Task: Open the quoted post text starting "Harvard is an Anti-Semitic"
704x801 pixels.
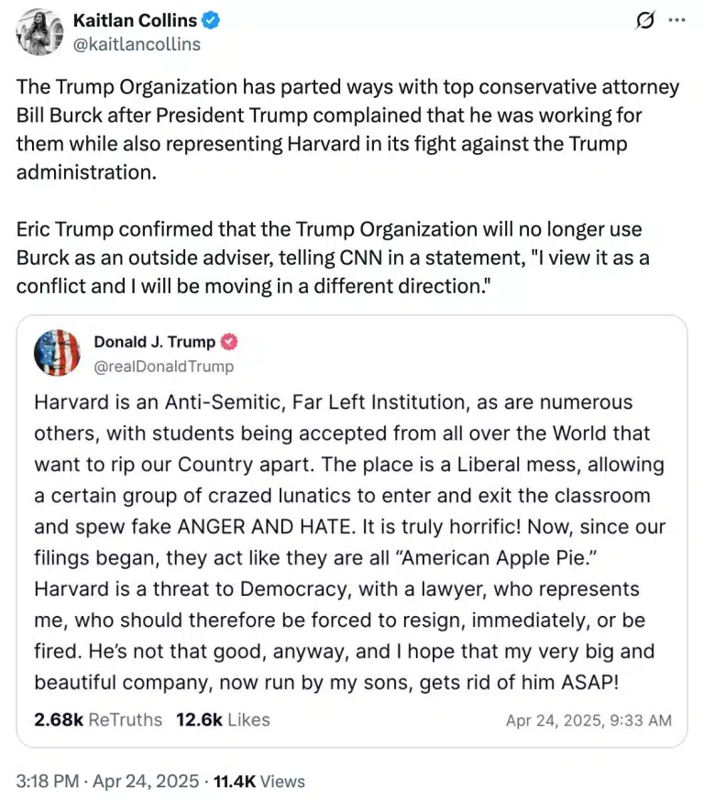Action: tap(333, 402)
